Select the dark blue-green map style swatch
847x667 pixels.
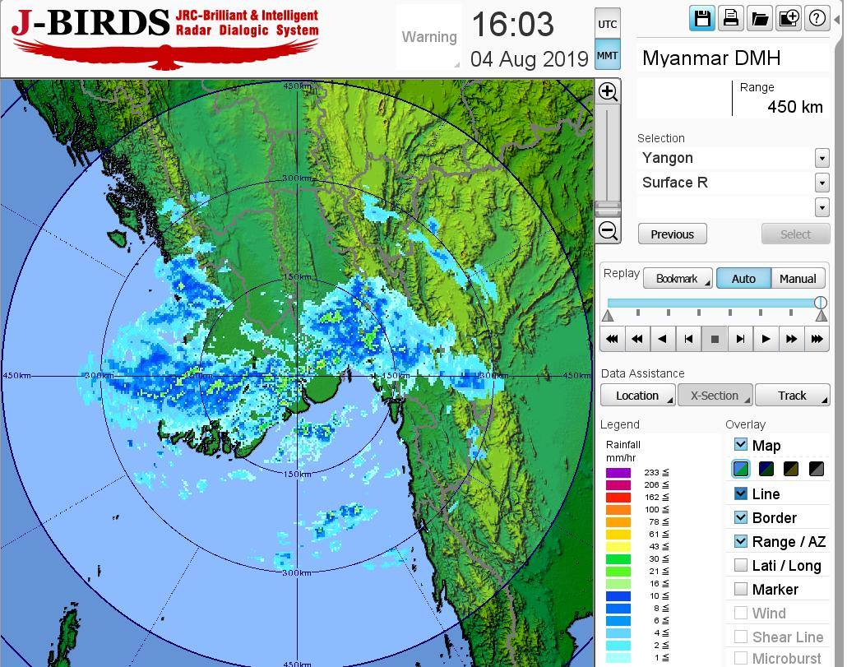tap(766, 468)
